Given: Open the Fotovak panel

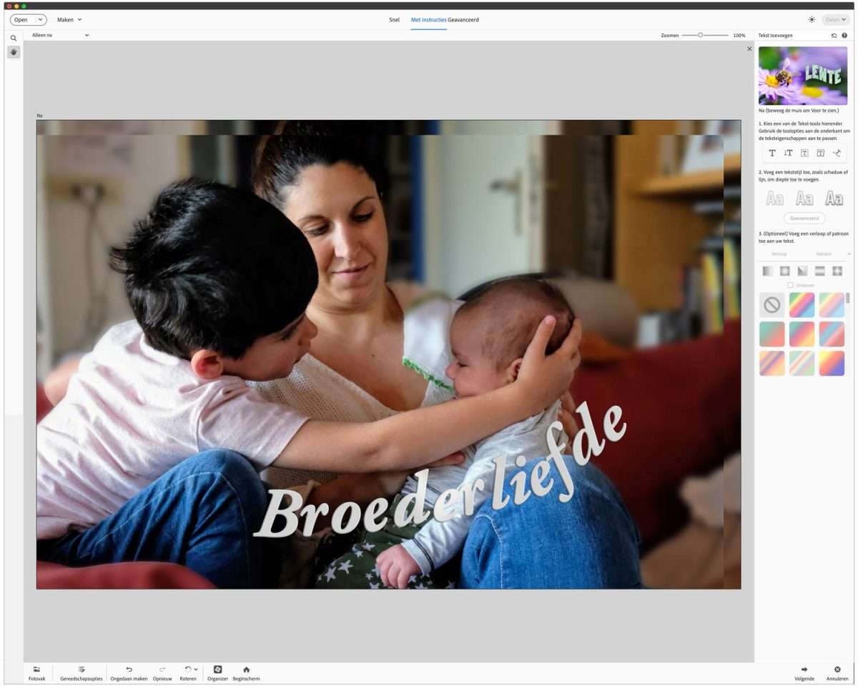Looking at the screenshot, I should coord(37,673).
